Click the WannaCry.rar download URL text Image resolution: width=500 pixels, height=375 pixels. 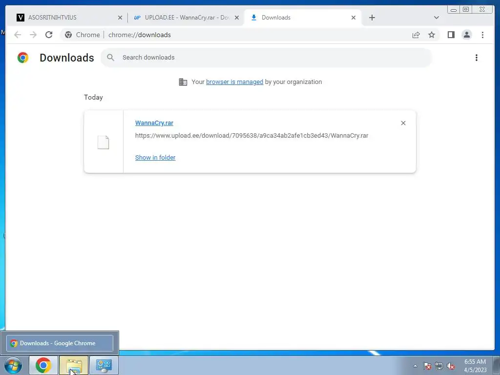(251, 136)
